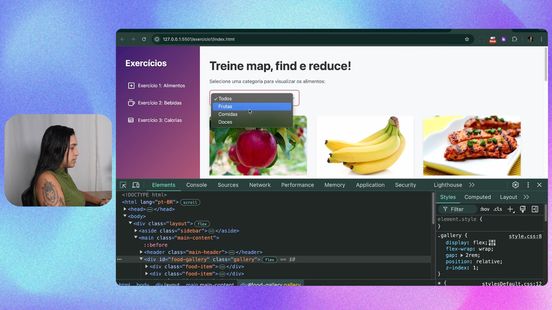Open DevTools settings gear
The image size is (552, 310).
pos(515,185)
